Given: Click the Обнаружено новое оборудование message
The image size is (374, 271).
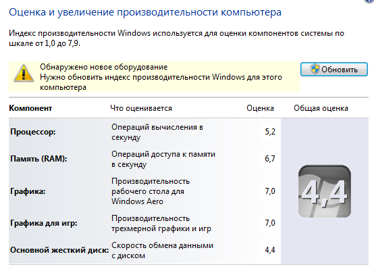Looking at the screenshot, I should click(x=104, y=67).
